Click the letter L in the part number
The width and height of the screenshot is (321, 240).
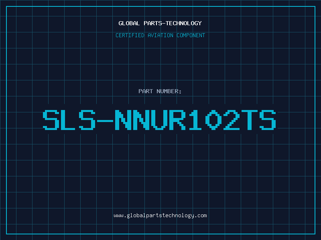tap(69, 120)
